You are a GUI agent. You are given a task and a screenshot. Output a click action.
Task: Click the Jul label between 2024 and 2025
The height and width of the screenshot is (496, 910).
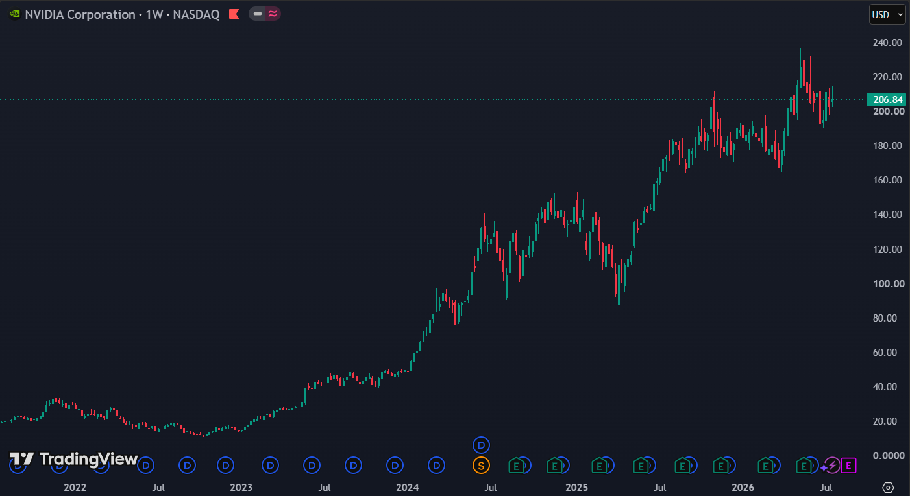pyautogui.click(x=491, y=487)
